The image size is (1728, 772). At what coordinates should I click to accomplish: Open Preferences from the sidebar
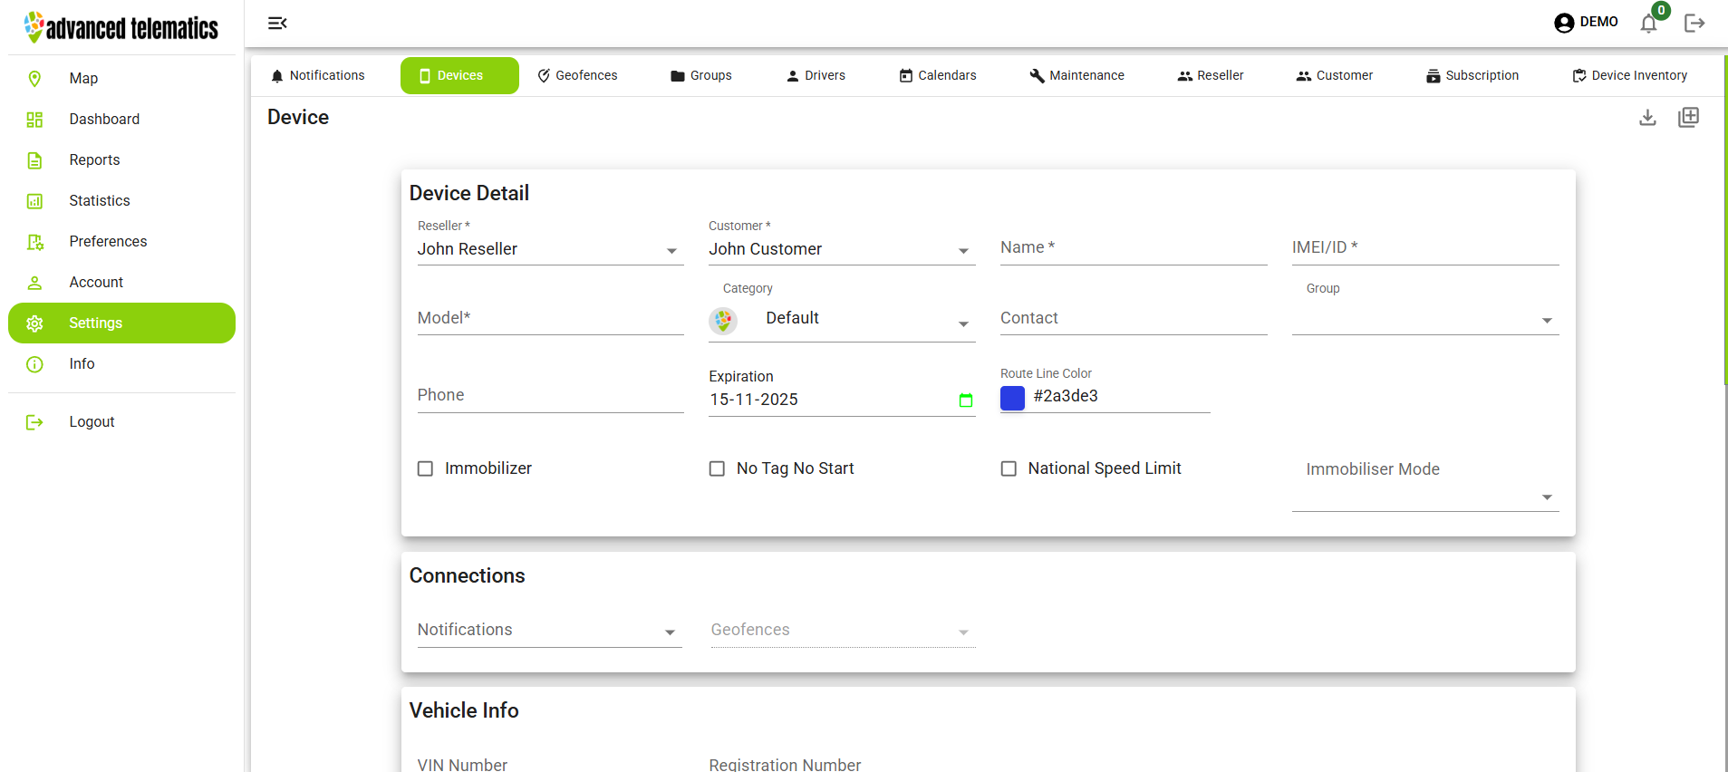(121, 242)
